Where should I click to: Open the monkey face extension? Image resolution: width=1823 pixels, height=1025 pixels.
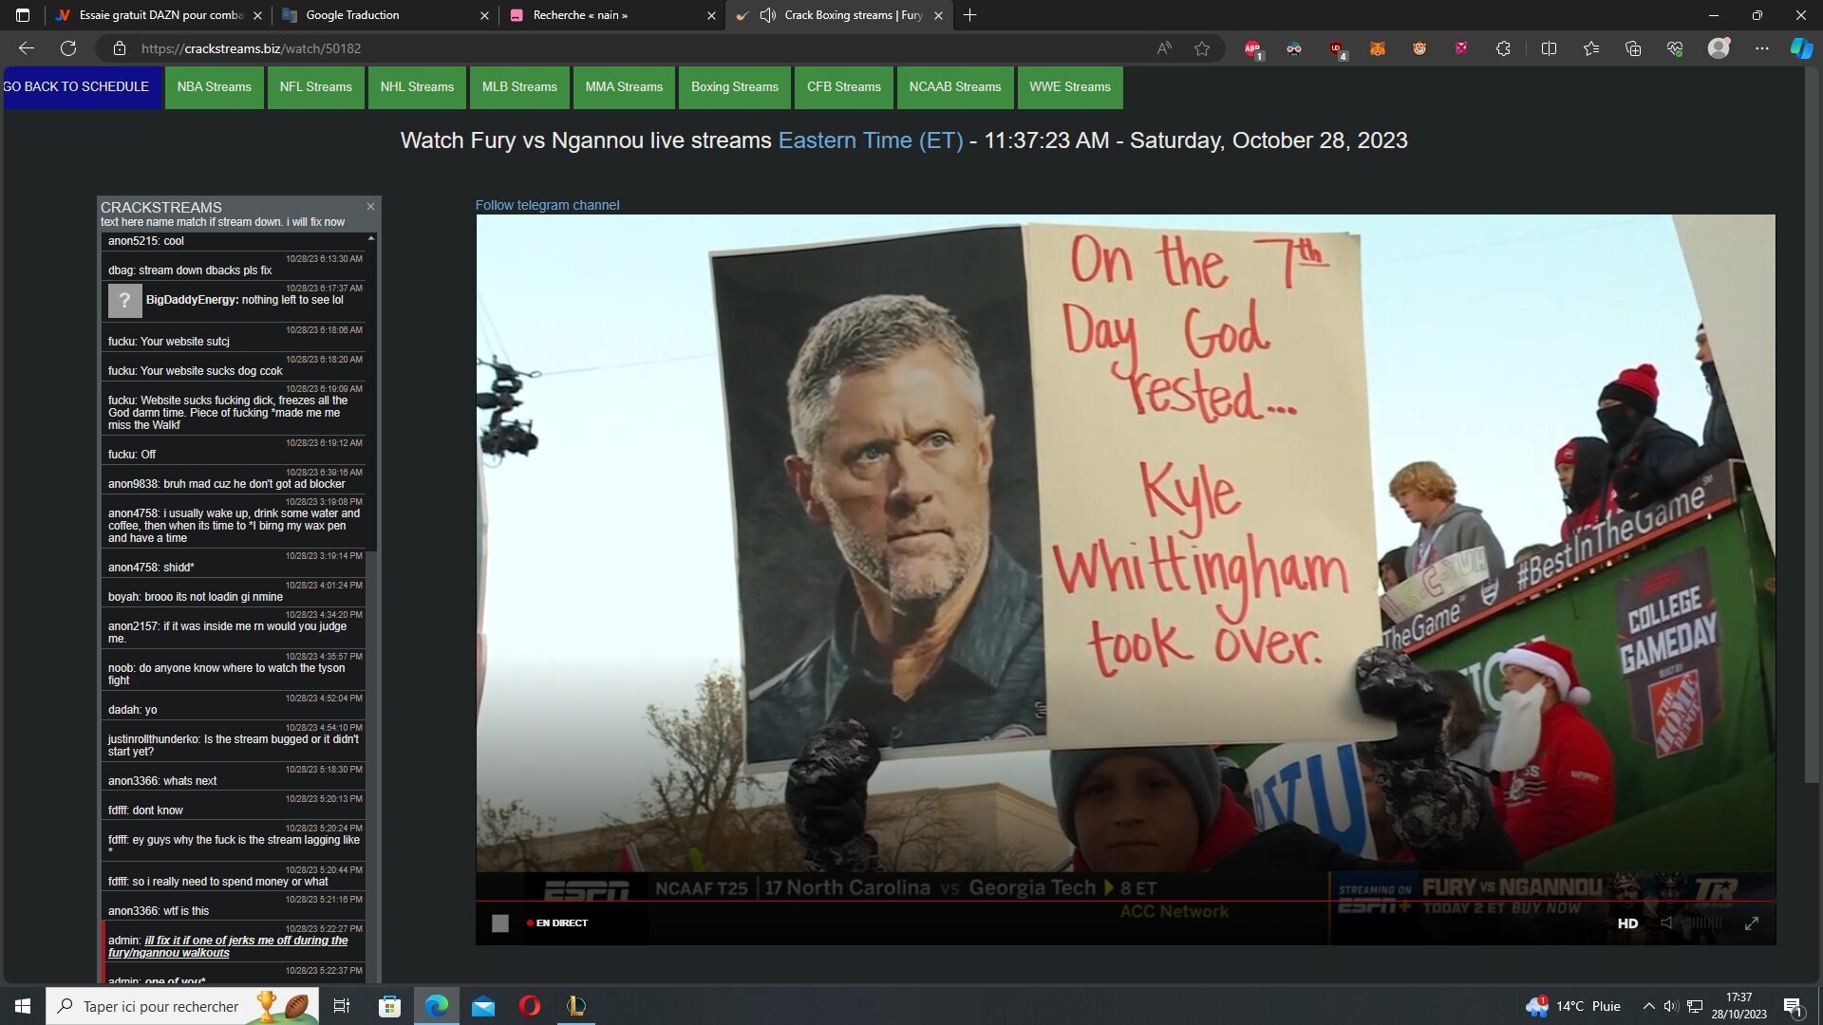coord(1419,48)
